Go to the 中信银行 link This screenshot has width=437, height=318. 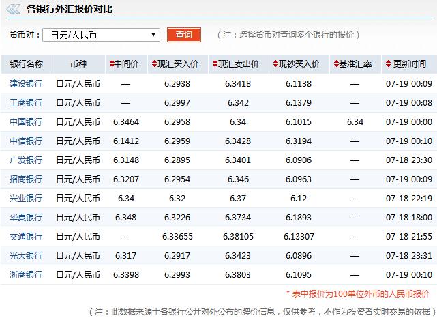[x=26, y=141]
